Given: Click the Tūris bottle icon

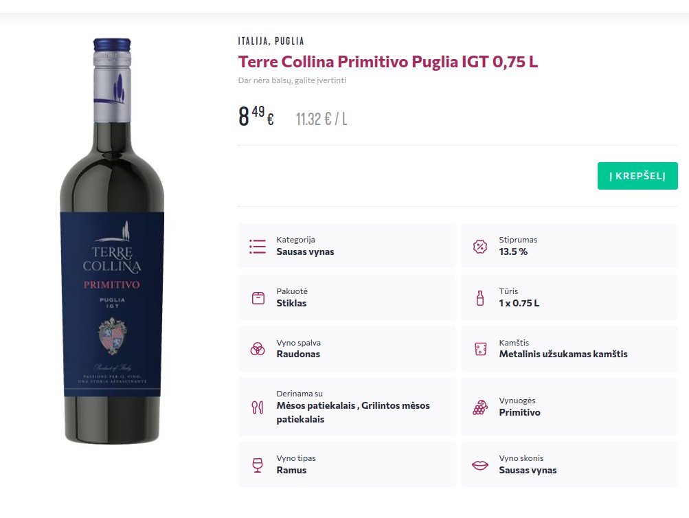Looking at the screenshot, I should click(x=480, y=298).
